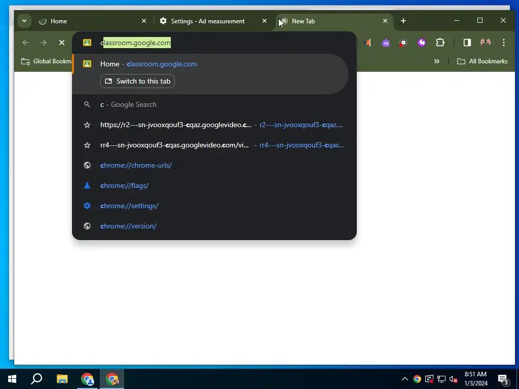Close the Home tab

[x=143, y=21]
